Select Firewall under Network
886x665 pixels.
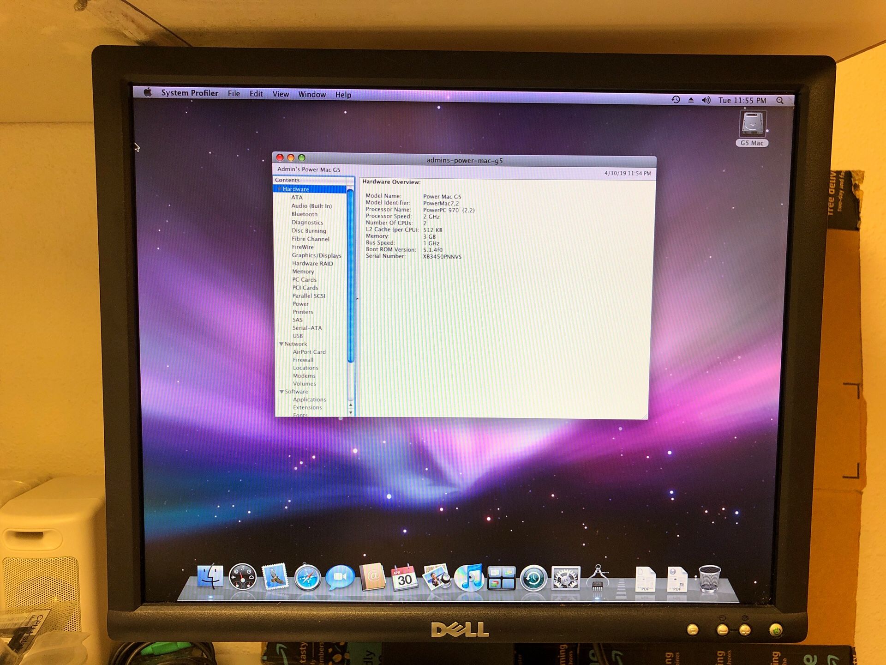[303, 360]
